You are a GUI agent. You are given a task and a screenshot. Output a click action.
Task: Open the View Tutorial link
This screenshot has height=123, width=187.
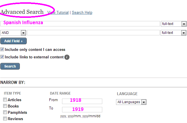(x=58, y=13)
